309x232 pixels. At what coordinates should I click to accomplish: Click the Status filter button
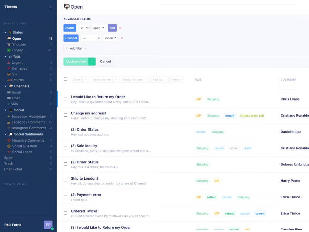click(x=70, y=28)
